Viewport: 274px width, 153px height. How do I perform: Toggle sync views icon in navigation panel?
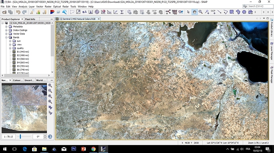tap(50, 108)
